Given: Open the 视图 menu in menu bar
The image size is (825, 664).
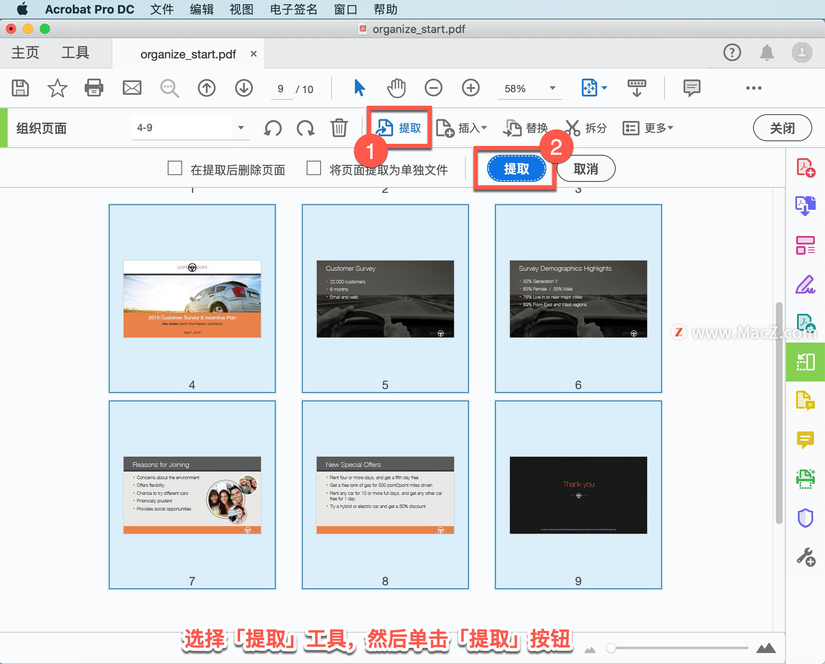Looking at the screenshot, I should (241, 9).
